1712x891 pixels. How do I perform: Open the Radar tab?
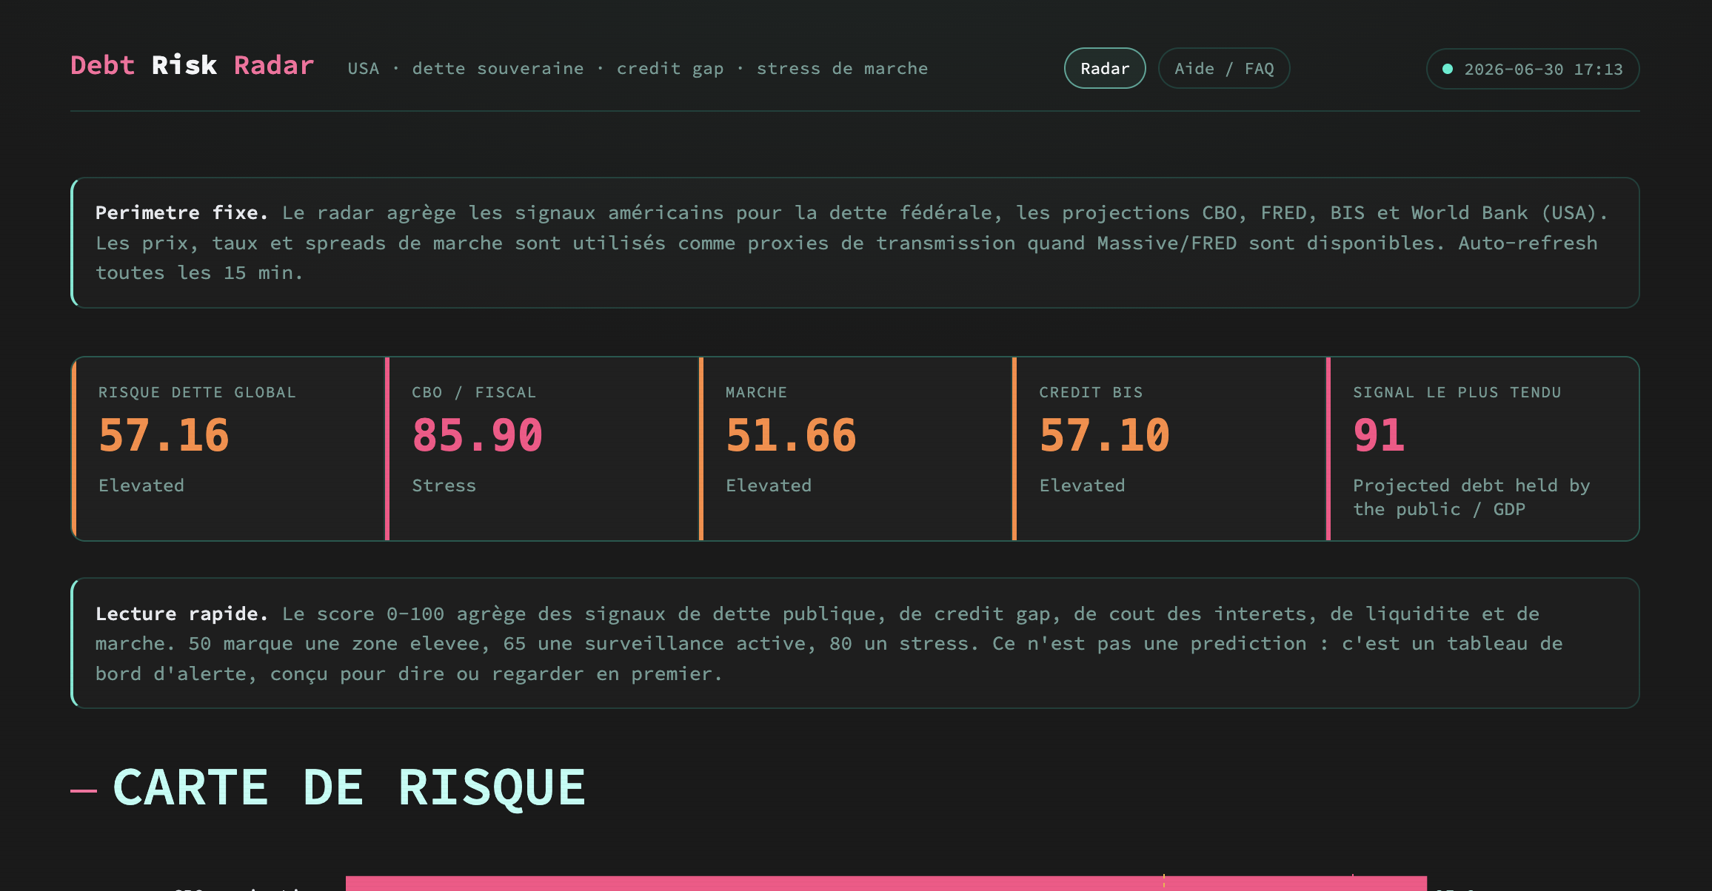click(x=1105, y=68)
